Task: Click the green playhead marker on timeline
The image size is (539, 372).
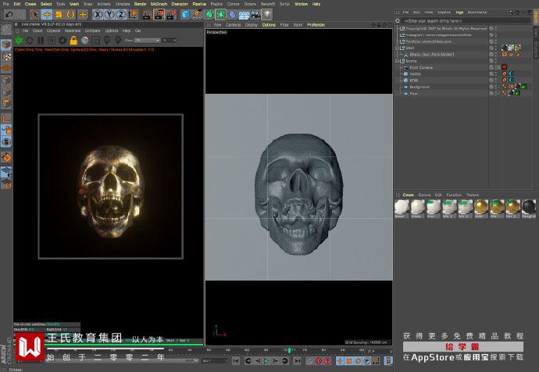Action: tap(290, 350)
